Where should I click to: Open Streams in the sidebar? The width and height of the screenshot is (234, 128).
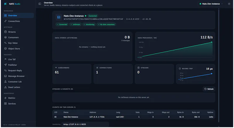(x=18, y=32)
